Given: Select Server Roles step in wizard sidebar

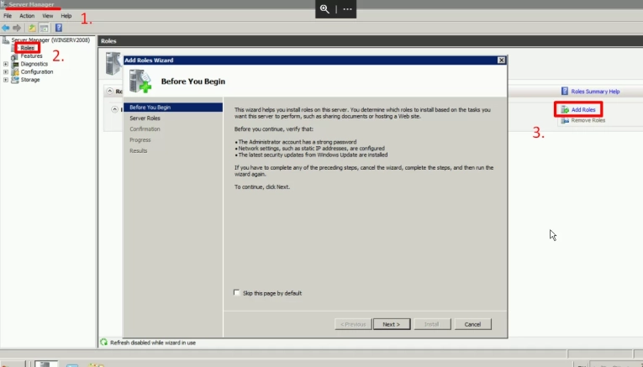Looking at the screenshot, I should (145, 118).
